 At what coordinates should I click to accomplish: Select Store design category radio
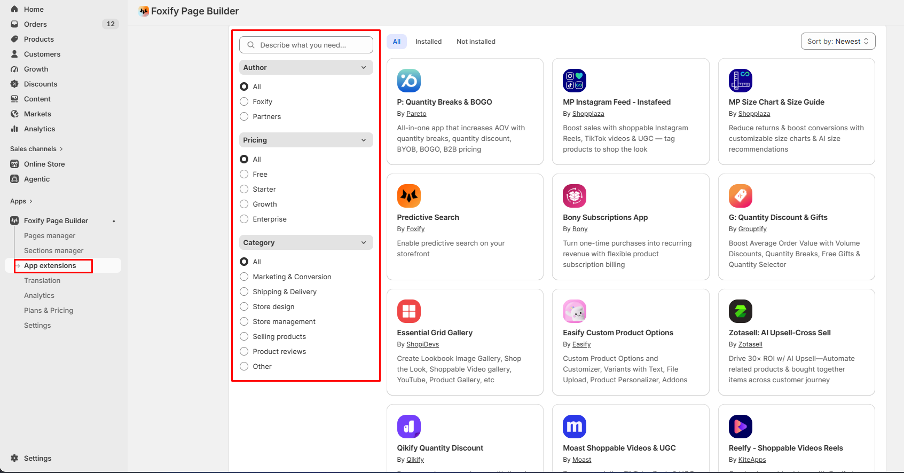(244, 306)
